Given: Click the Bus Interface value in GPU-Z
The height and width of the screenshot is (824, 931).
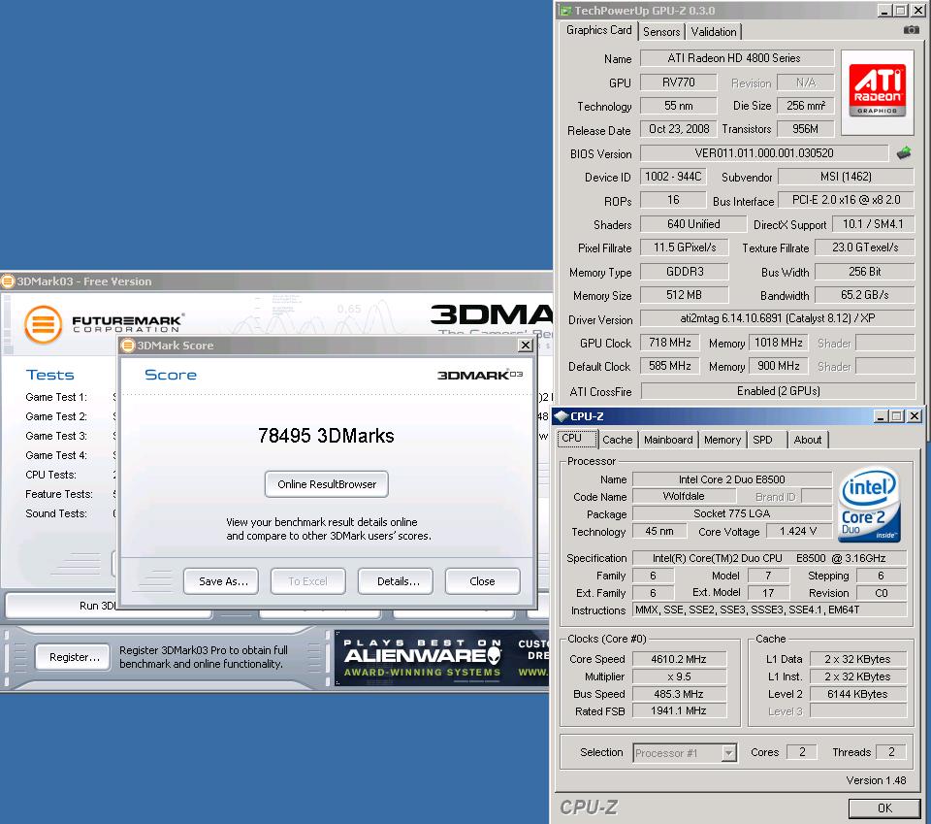Looking at the screenshot, I should (846, 200).
